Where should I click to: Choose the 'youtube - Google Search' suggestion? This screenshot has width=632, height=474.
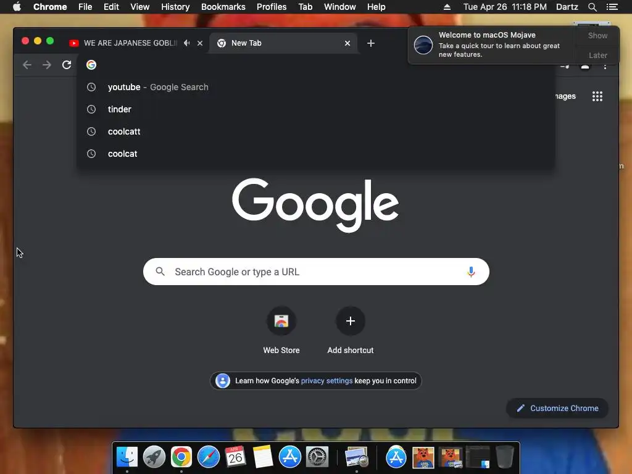pos(315,87)
